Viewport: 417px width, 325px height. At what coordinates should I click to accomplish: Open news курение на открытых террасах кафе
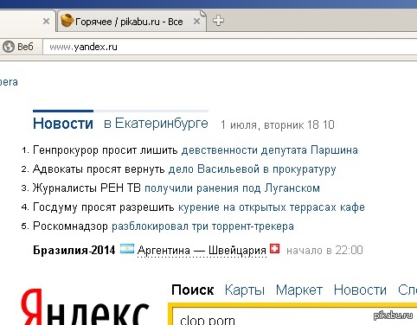[x=272, y=207]
